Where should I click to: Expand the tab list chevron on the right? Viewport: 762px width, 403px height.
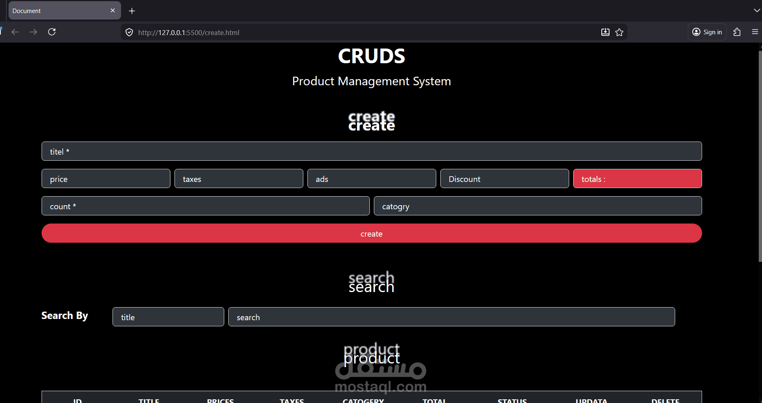pyautogui.click(x=756, y=10)
